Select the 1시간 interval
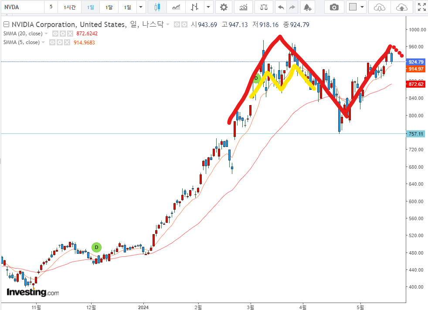The image size is (428, 310). click(70, 7)
